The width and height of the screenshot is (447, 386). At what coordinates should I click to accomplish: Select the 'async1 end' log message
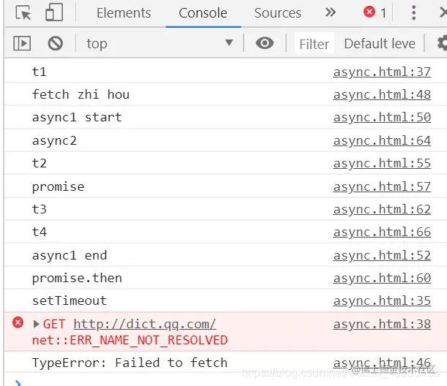(70, 256)
